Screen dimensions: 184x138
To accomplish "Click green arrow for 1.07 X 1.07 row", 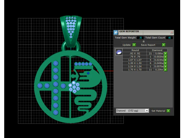I will pyautogui.click(x=166, y=60).
